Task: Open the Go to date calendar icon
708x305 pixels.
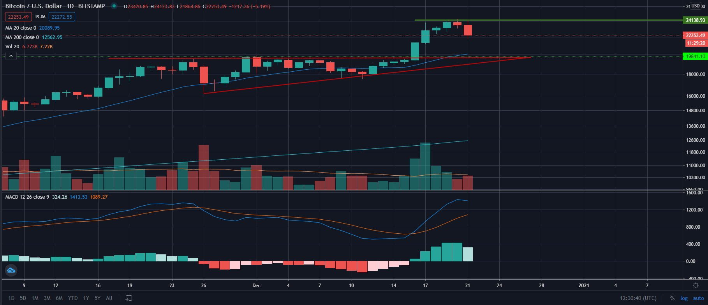Action: tap(129, 298)
